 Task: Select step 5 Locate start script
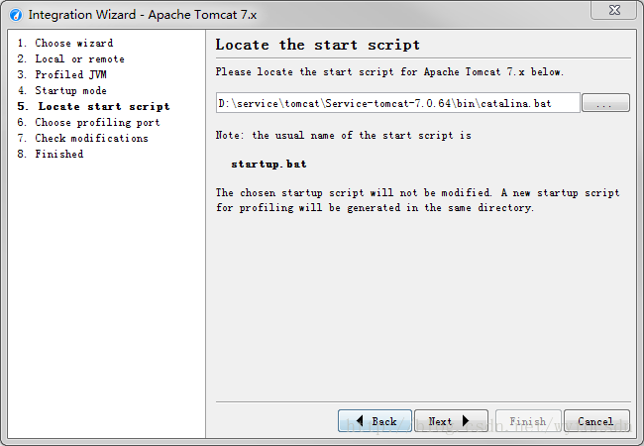94,107
